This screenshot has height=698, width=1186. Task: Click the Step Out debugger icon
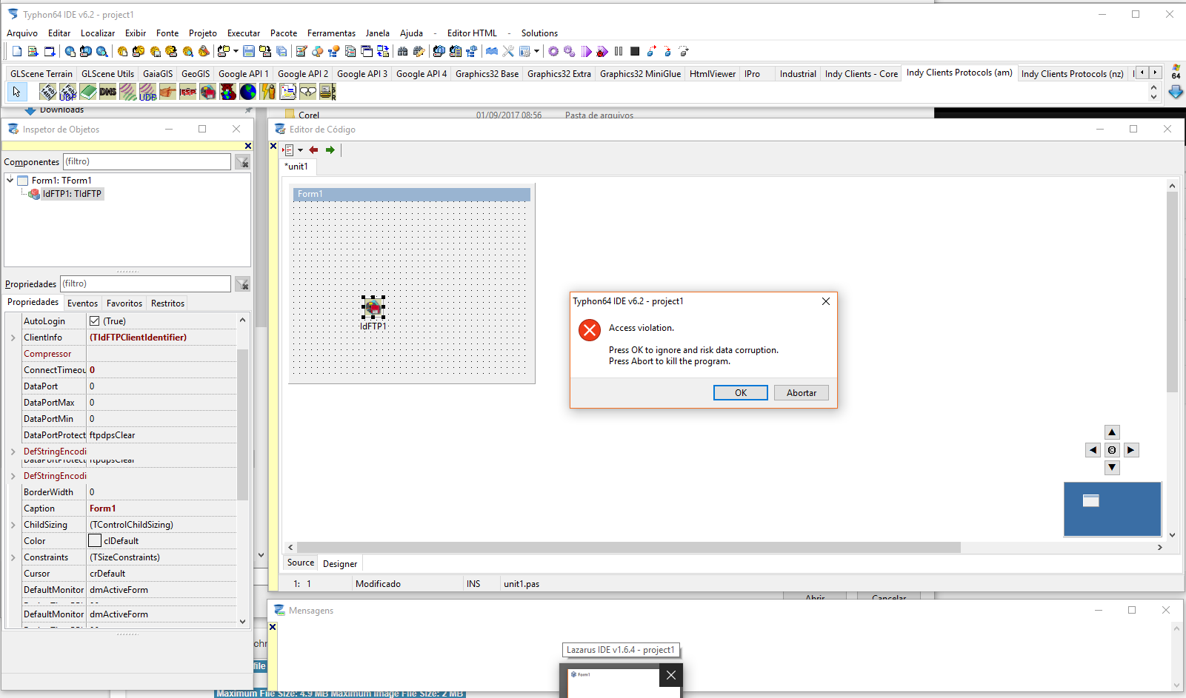(684, 51)
